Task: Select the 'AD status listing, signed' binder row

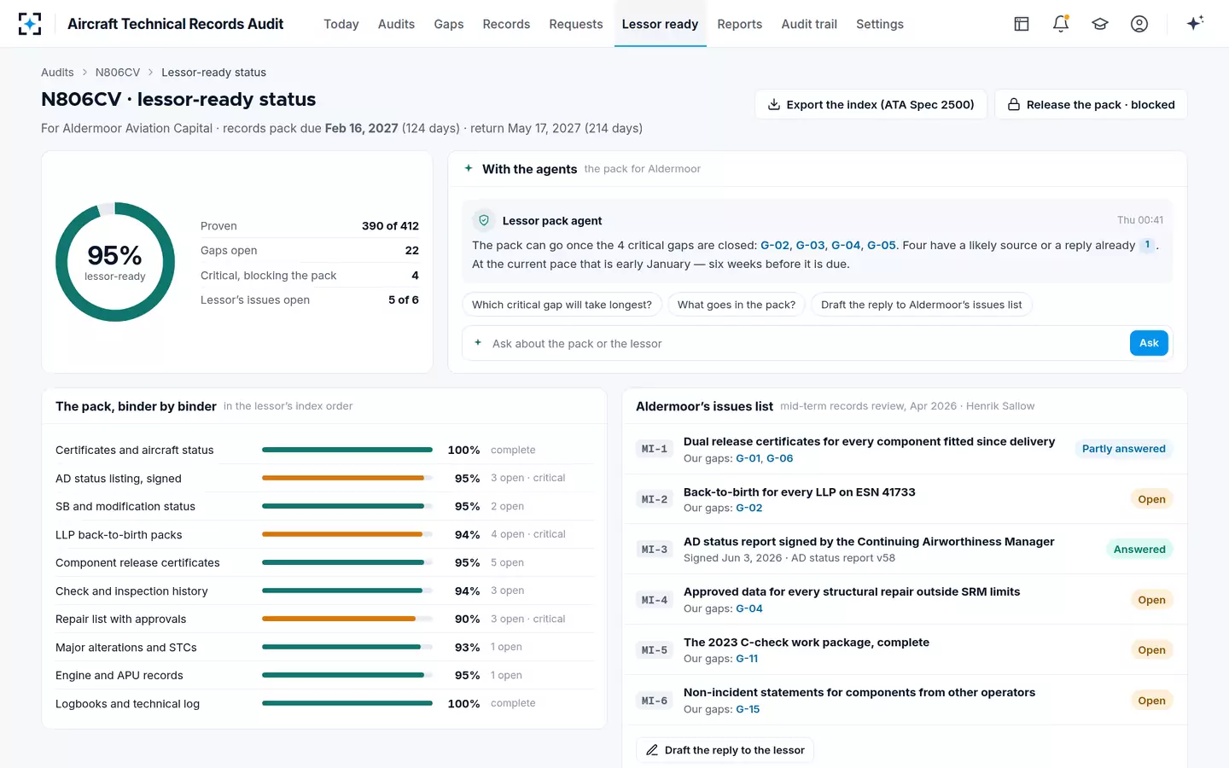Action: (x=324, y=478)
